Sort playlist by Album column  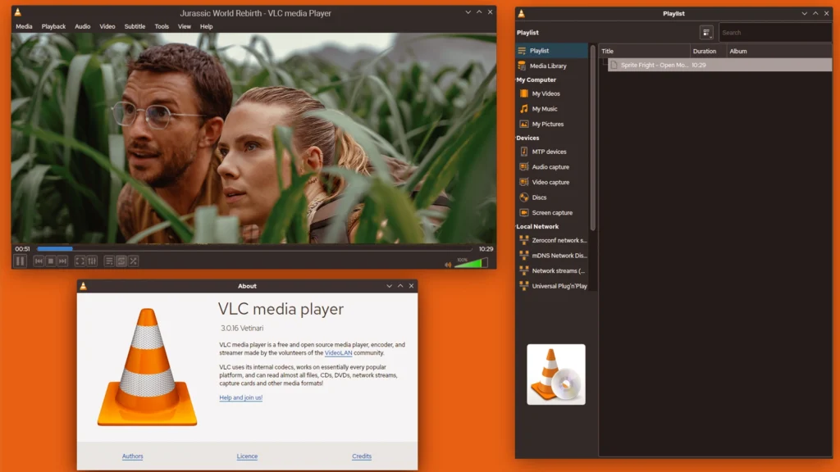(x=779, y=52)
